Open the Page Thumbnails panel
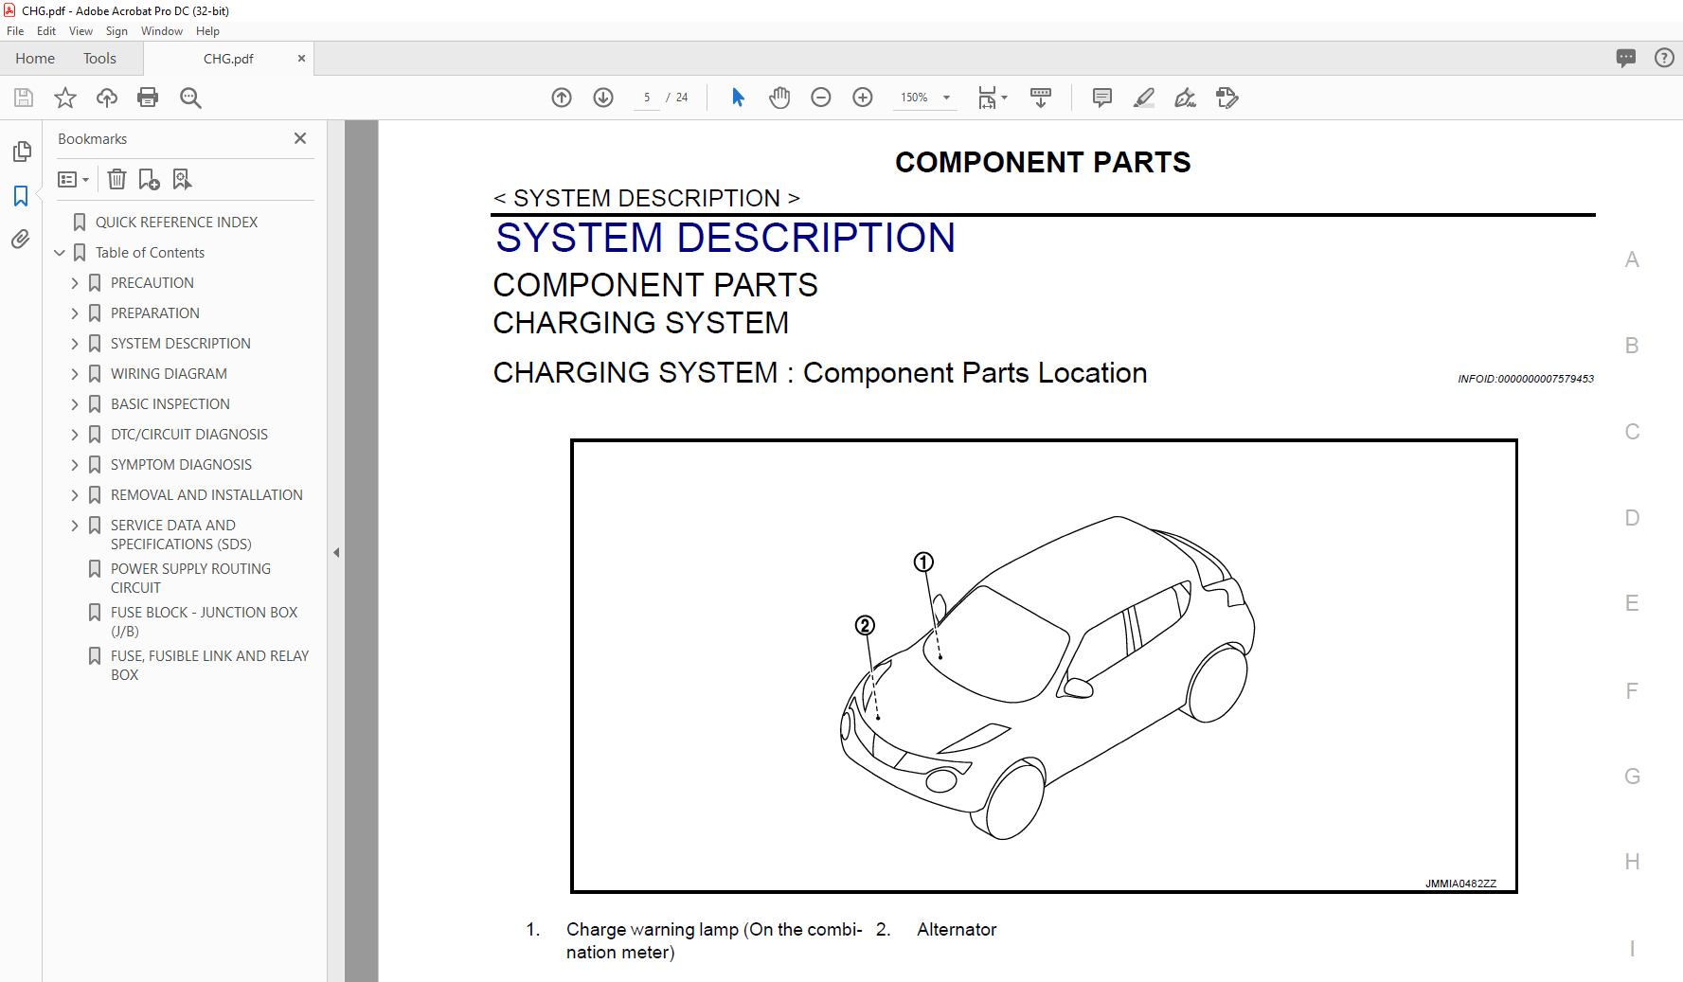The height and width of the screenshot is (982, 1683). 21,152
